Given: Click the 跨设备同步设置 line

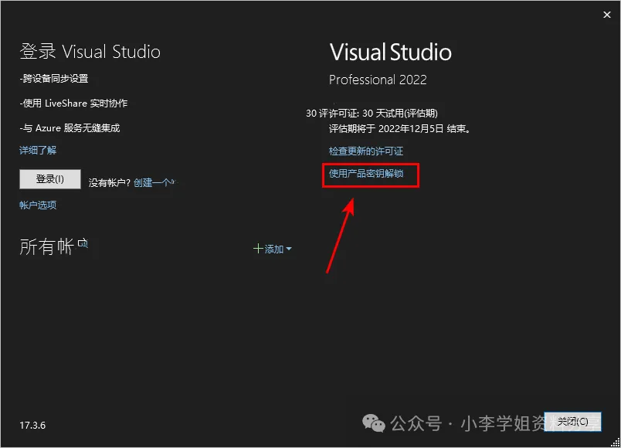Looking at the screenshot, I should pyautogui.click(x=54, y=79).
